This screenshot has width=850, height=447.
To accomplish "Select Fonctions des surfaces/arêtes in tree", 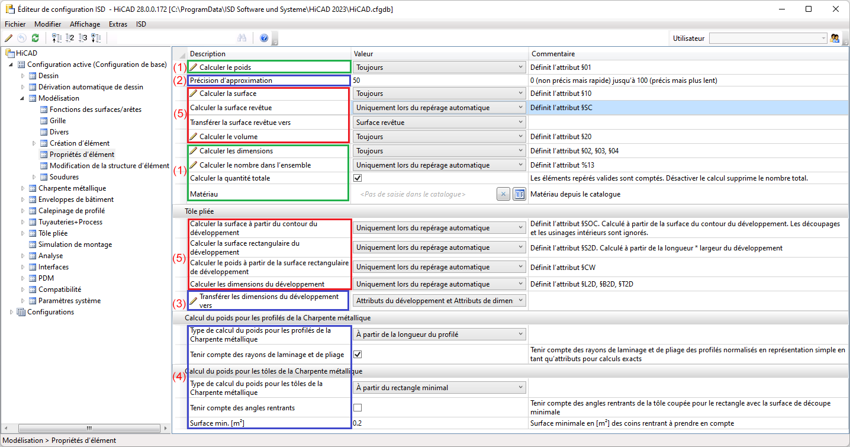I will [x=95, y=110].
